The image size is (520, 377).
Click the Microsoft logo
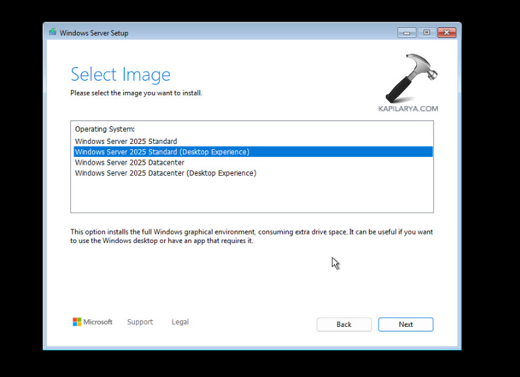click(x=93, y=322)
